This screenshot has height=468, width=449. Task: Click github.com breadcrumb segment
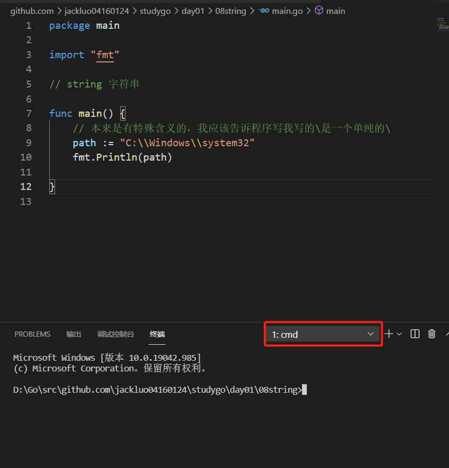(32, 11)
